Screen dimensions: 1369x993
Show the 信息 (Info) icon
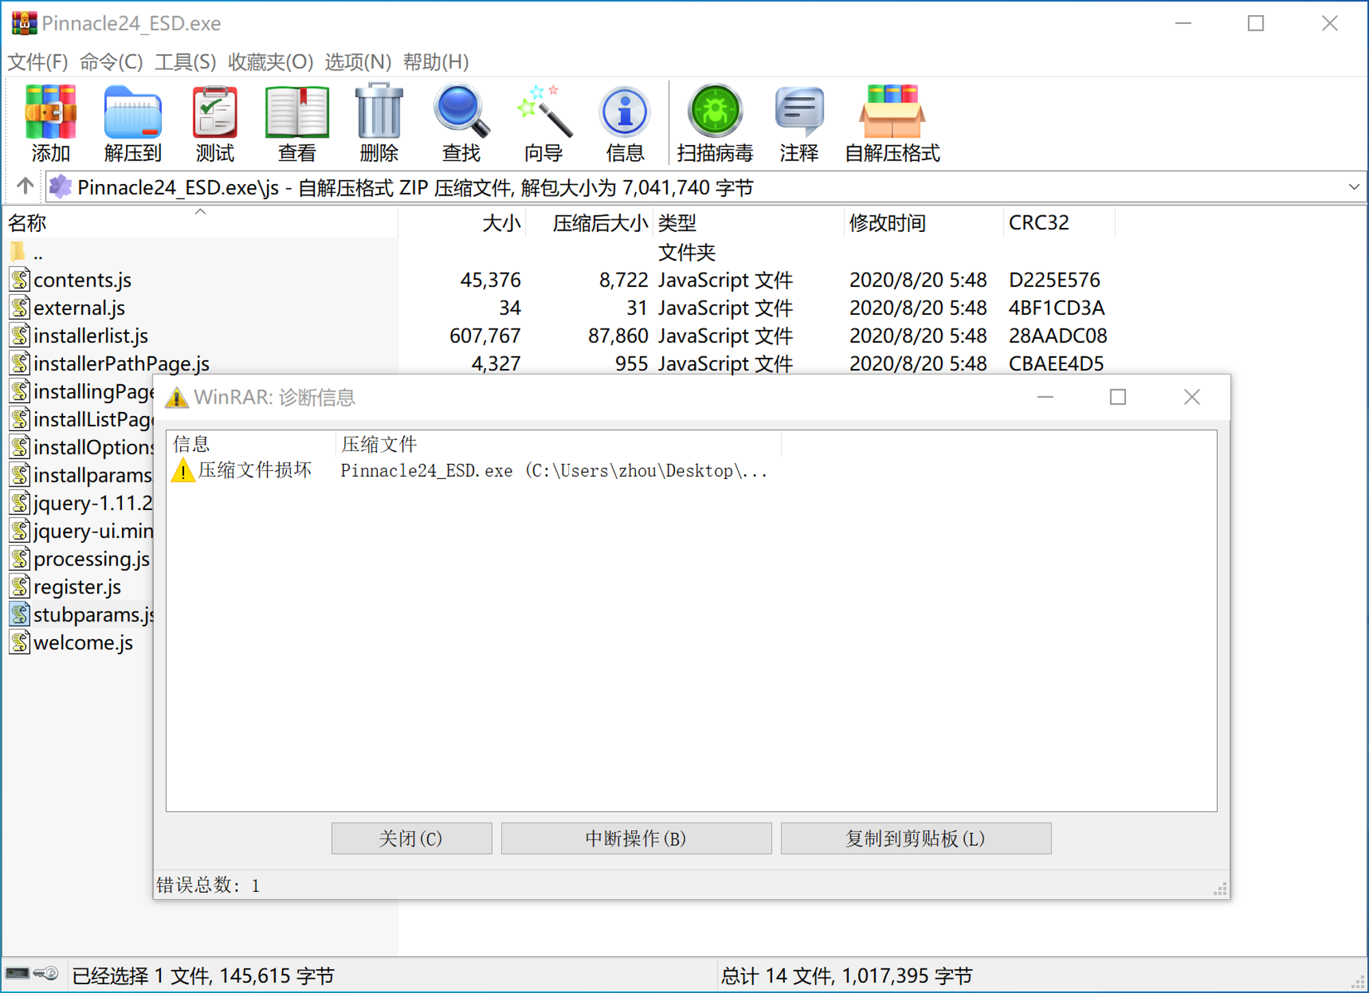click(x=624, y=112)
